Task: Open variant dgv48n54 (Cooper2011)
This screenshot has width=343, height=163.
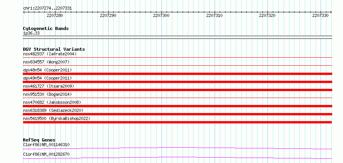Action: 47,70
